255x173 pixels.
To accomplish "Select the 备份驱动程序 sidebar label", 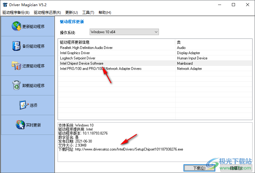I will [33, 46].
